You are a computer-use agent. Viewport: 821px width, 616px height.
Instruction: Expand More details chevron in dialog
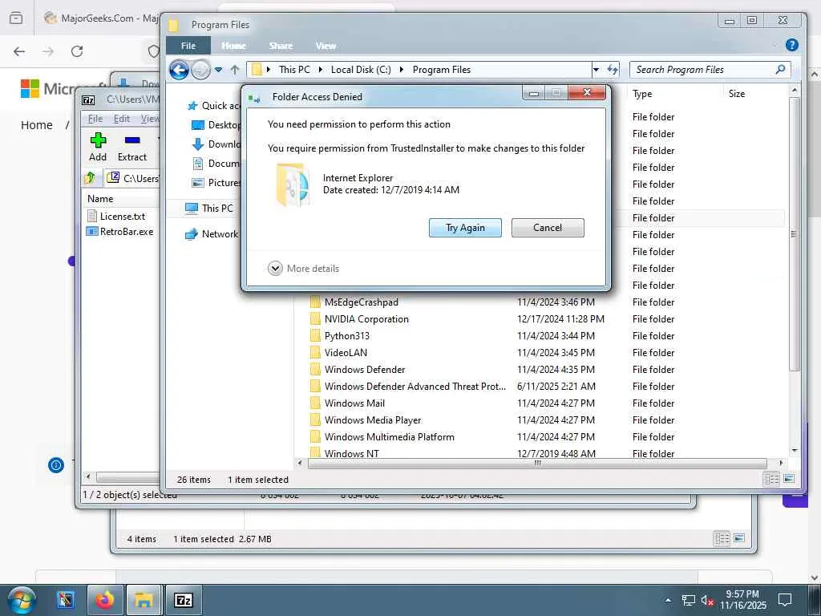click(275, 268)
